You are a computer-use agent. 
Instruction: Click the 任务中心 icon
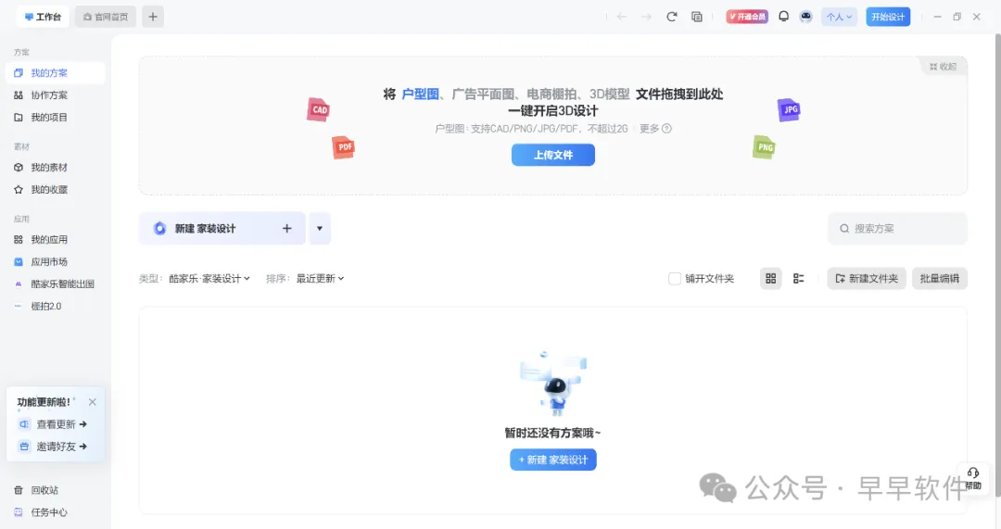[19, 512]
